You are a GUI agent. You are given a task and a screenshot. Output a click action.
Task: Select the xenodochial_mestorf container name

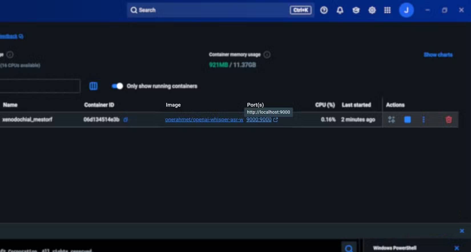27,120
